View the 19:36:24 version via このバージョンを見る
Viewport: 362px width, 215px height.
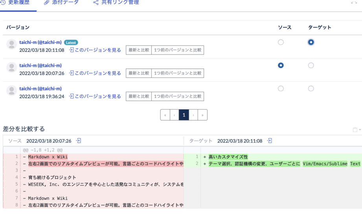(95, 96)
